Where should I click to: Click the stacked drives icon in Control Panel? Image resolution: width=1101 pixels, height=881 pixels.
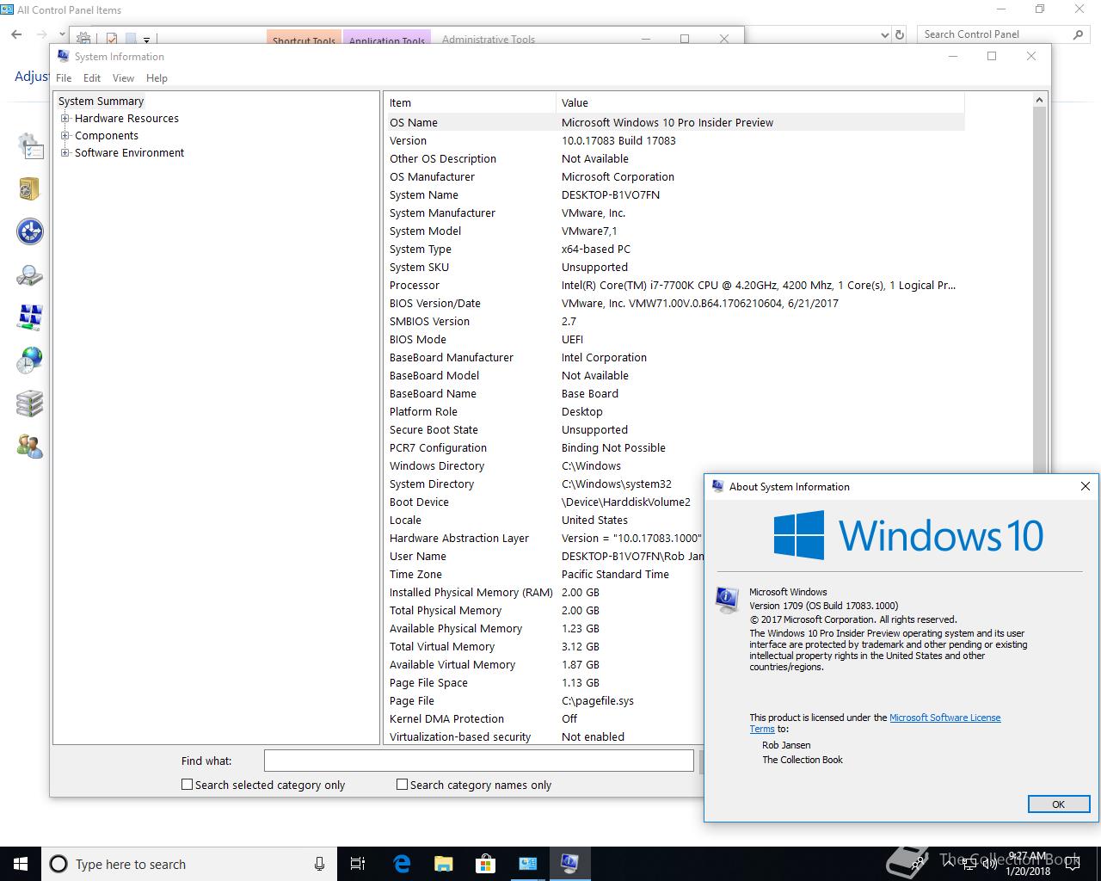[29, 403]
